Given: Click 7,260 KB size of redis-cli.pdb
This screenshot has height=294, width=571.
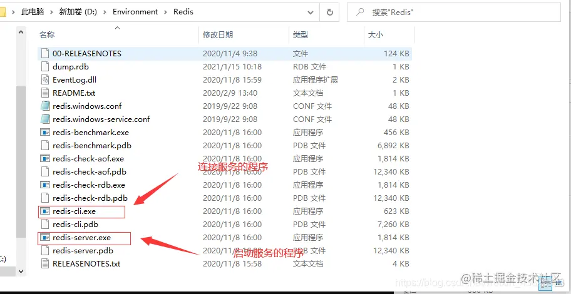Looking at the screenshot, I should [x=393, y=224].
